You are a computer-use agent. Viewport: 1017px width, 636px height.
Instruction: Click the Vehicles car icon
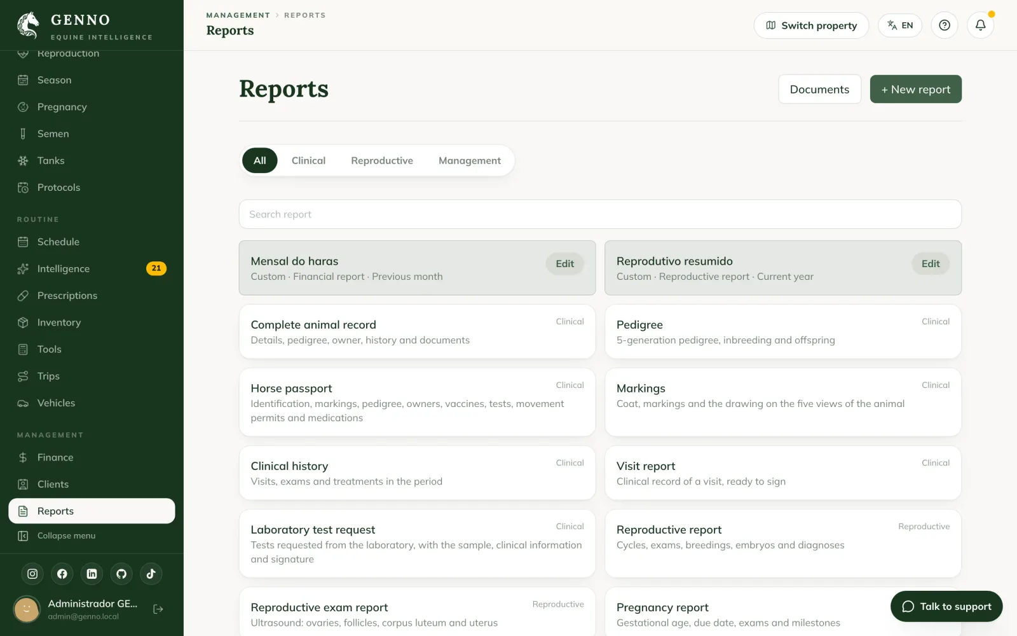click(23, 403)
